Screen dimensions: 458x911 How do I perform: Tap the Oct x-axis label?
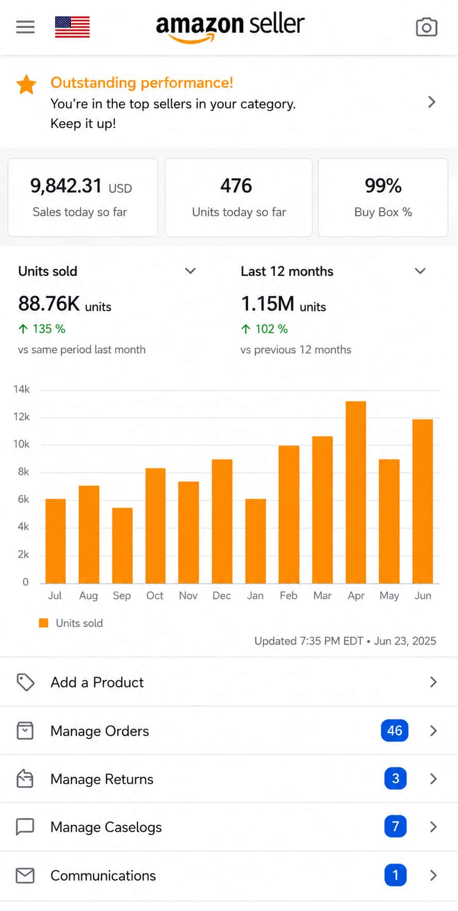click(x=155, y=596)
